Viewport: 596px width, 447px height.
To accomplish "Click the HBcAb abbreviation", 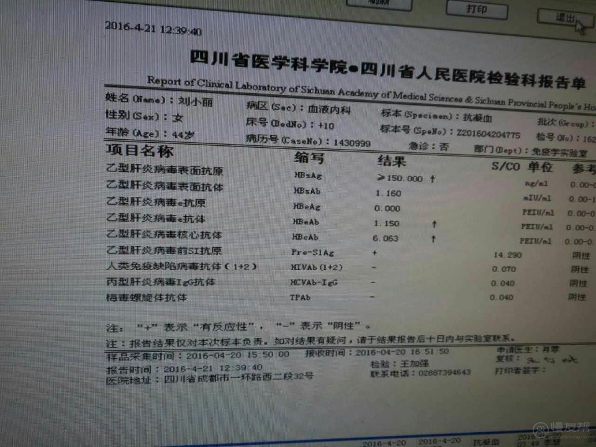I will (x=305, y=237).
